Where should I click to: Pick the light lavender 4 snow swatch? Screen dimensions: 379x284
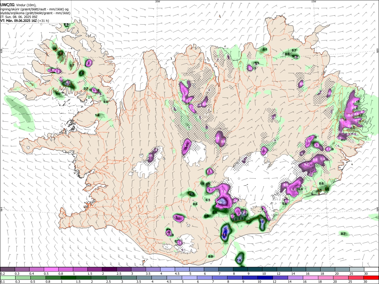[x=168, y=269]
